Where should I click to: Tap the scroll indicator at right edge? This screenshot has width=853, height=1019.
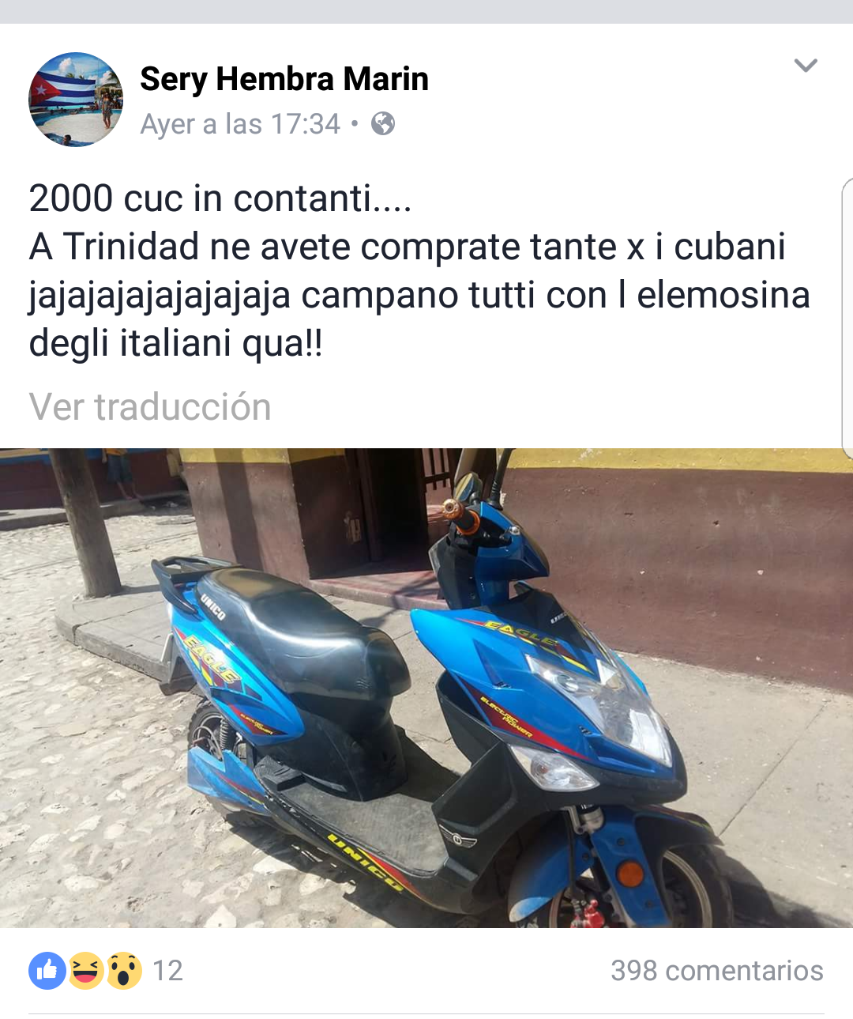coord(847,318)
